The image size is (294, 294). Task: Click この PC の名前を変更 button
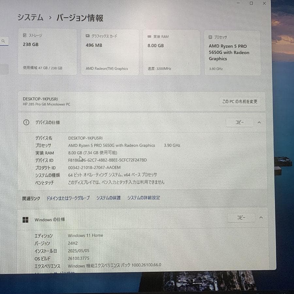[x=239, y=102]
